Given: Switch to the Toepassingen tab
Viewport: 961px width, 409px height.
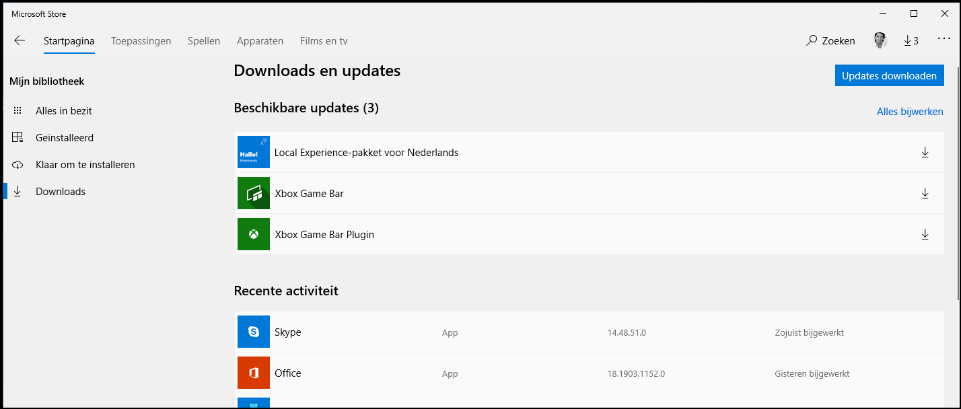Looking at the screenshot, I should point(141,41).
